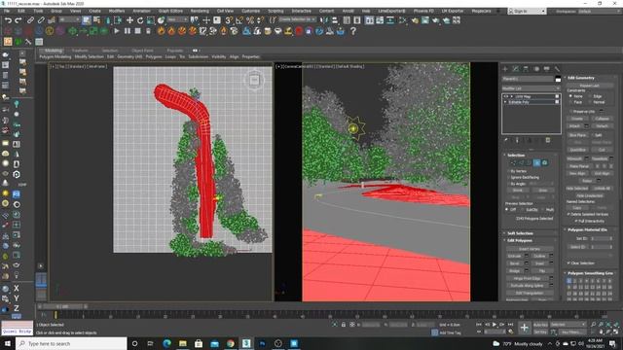Select Polygon sub-object level icon
The image size is (623, 350).
pyautogui.click(x=536, y=162)
